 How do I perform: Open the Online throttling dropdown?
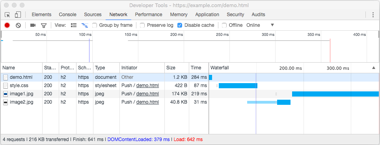click(x=260, y=25)
